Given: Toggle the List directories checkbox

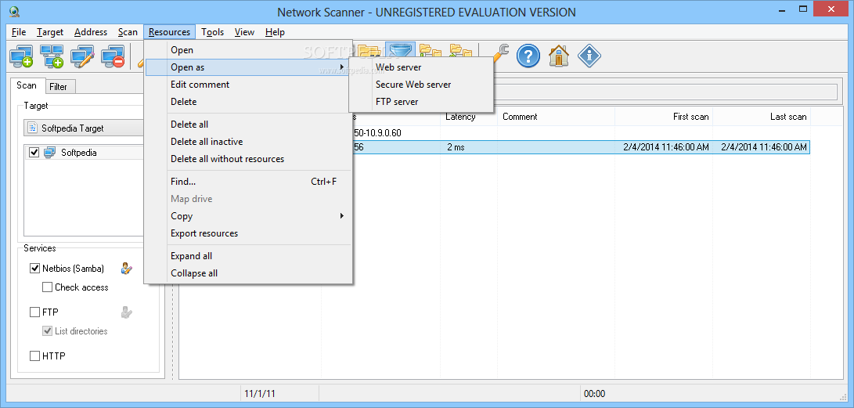Looking at the screenshot, I should tap(48, 331).
